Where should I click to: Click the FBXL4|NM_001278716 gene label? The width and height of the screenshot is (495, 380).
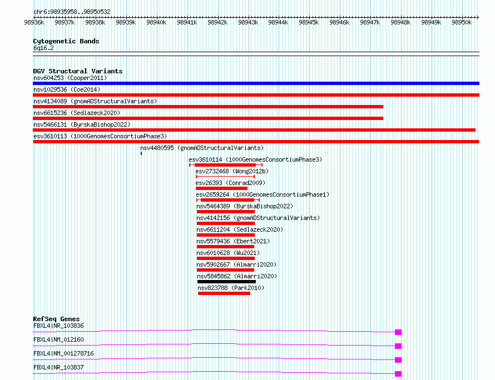click(63, 353)
